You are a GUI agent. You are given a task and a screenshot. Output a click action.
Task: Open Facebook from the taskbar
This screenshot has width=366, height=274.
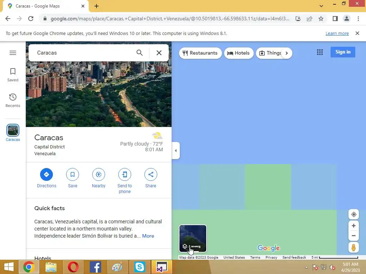[x=95, y=267]
